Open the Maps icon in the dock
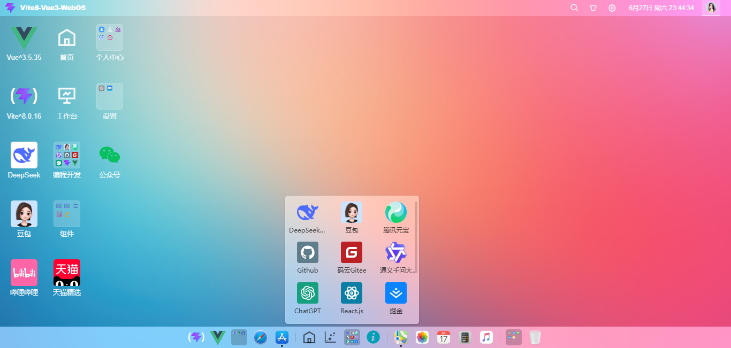This screenshot has width=731, height=348. point(400,337)
